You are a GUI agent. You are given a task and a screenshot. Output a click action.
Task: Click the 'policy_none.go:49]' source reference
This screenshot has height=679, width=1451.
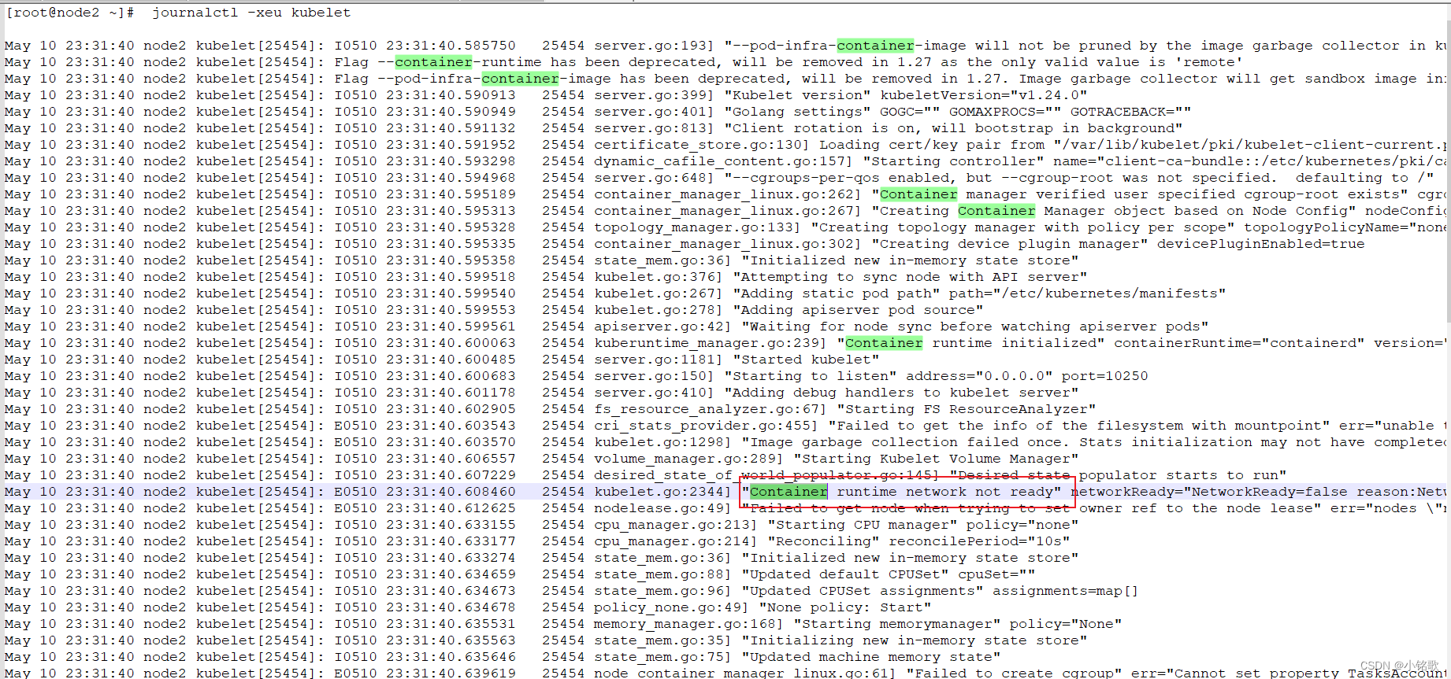point(671,607)
